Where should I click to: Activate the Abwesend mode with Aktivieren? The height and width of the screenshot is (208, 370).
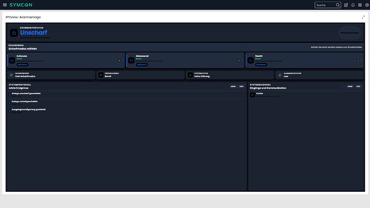tap(142, 65)
